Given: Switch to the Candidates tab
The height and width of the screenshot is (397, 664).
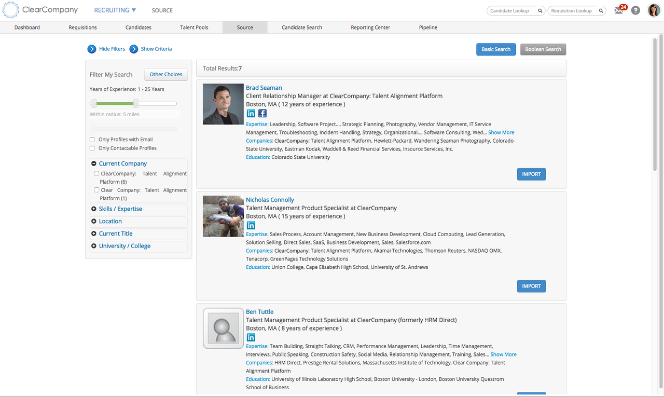Looking at the screenshot, I should [138, 27].
